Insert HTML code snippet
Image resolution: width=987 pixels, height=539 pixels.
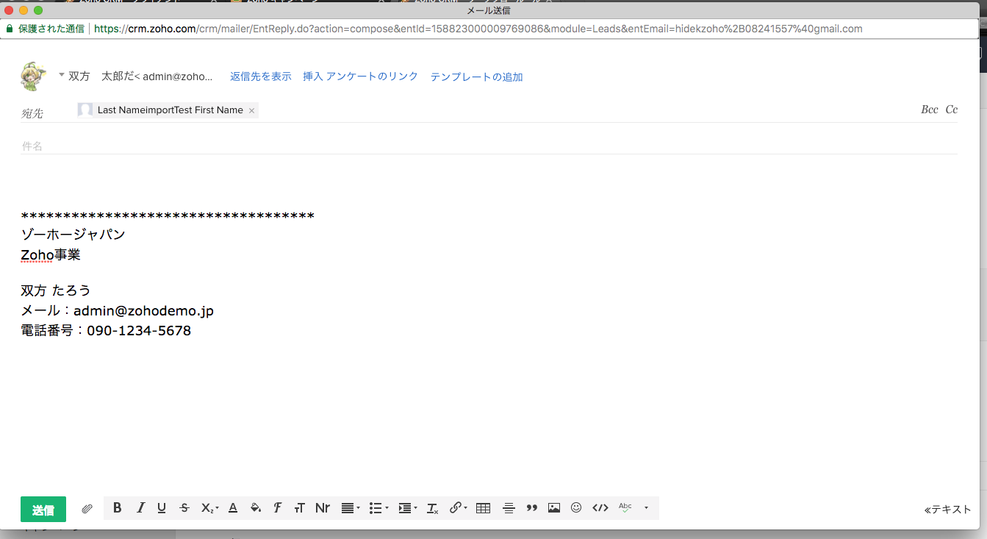(600, 508)
